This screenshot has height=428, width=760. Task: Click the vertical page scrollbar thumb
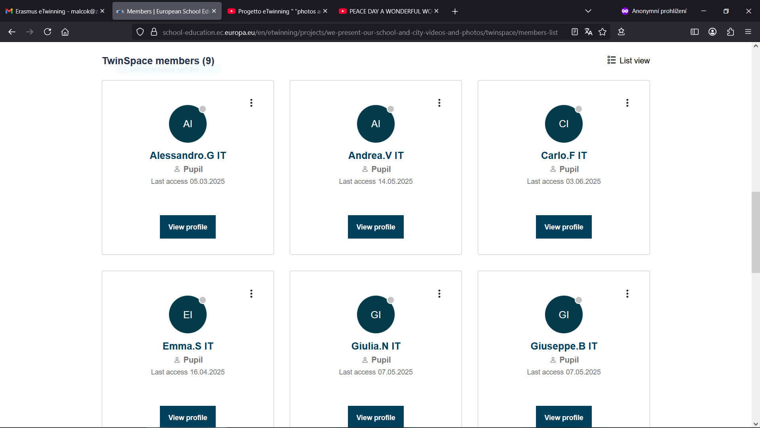(x=755, y=232)
